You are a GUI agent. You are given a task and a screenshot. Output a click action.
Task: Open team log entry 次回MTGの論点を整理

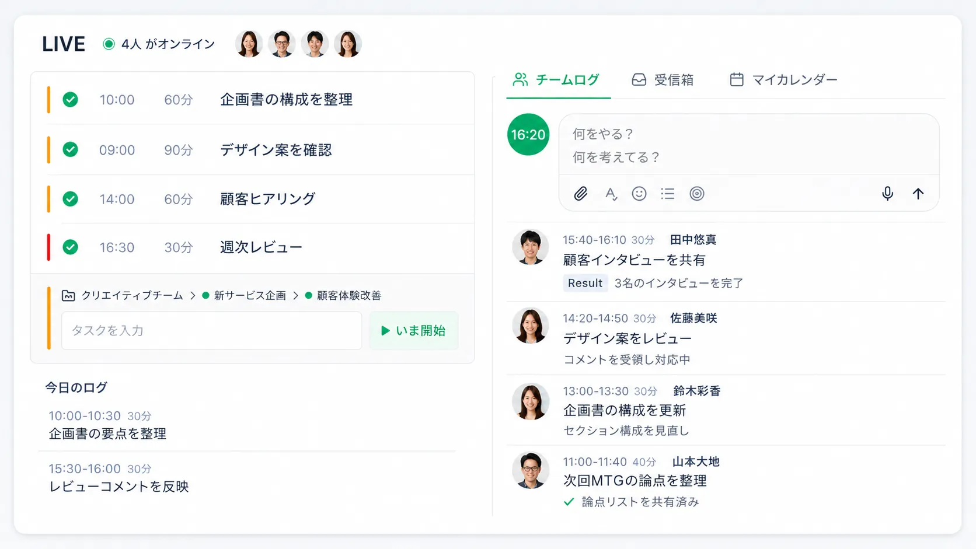635,481
